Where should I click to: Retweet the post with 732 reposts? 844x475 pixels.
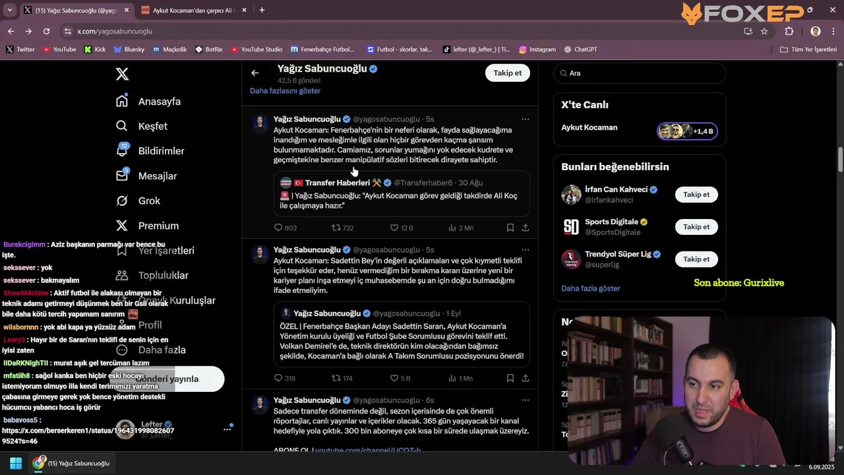[343, 228]
